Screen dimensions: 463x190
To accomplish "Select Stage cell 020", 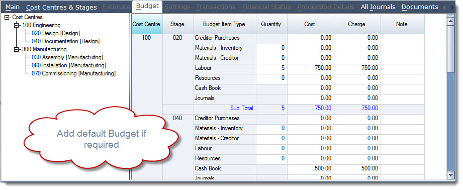I will click(177, 38).
